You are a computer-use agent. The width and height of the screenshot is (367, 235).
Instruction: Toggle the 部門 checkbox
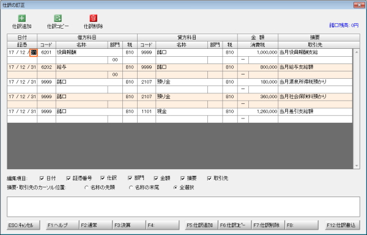(130, 178)
